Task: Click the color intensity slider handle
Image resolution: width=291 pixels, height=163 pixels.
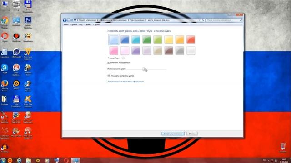Action: [144, 69]
